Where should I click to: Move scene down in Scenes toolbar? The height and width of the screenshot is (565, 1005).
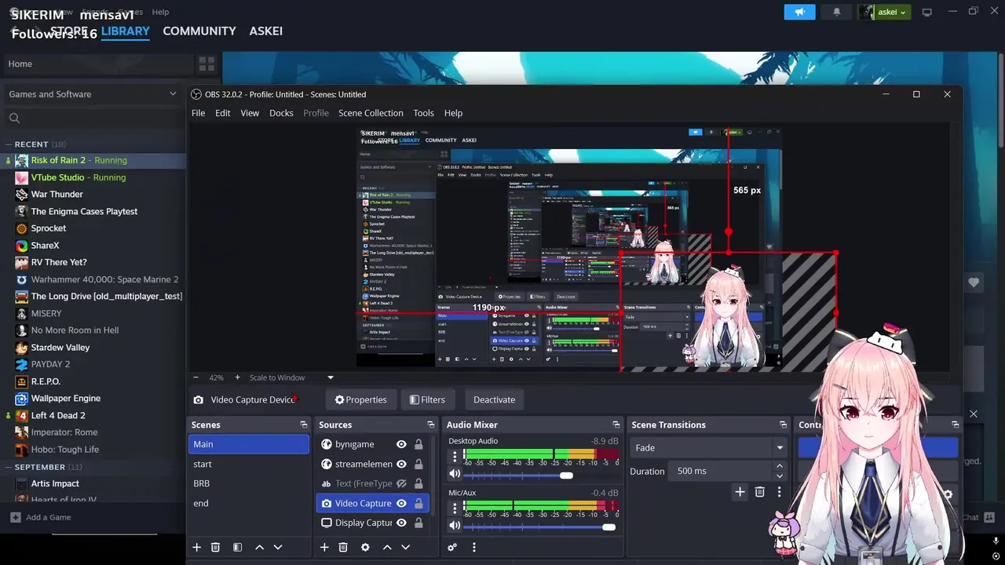(x=278, y=547)
